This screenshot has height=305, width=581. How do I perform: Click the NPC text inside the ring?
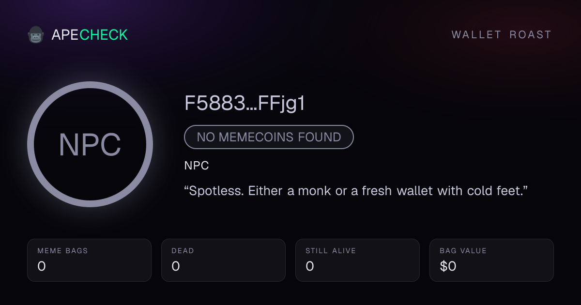pos(90,145)
